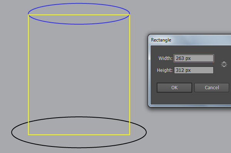
Task: Select the yellow rectangle's bottom edge
Action: 79,135
